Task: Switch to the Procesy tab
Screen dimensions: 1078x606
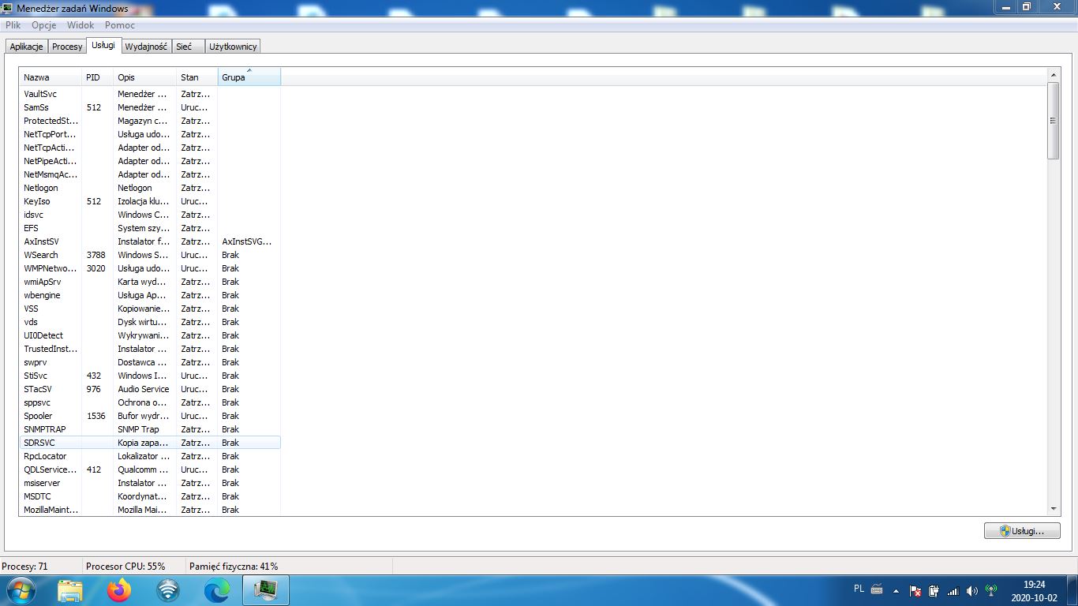Action: tap(67, 47)
